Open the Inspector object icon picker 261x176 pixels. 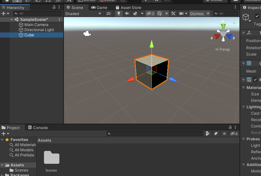click(x=246, y=17)
